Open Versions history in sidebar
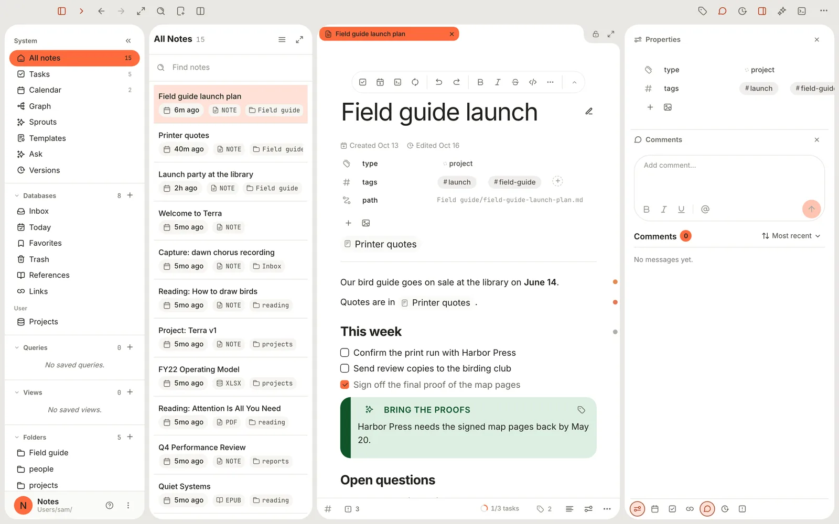Image resolution: width=839 pixels, height=524 pixels. [x=74, y=170]
